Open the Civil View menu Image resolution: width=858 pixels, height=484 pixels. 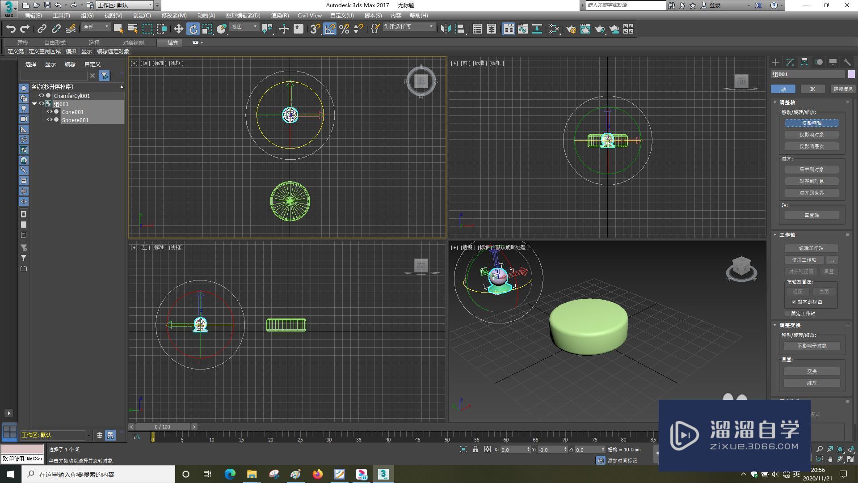310,16
